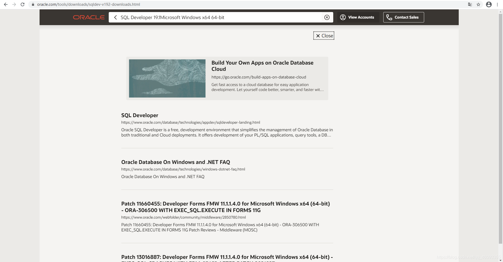The width and height of the screenshot is (503, 262).
Task: Close the search results panel
Action: coord(324,36)
